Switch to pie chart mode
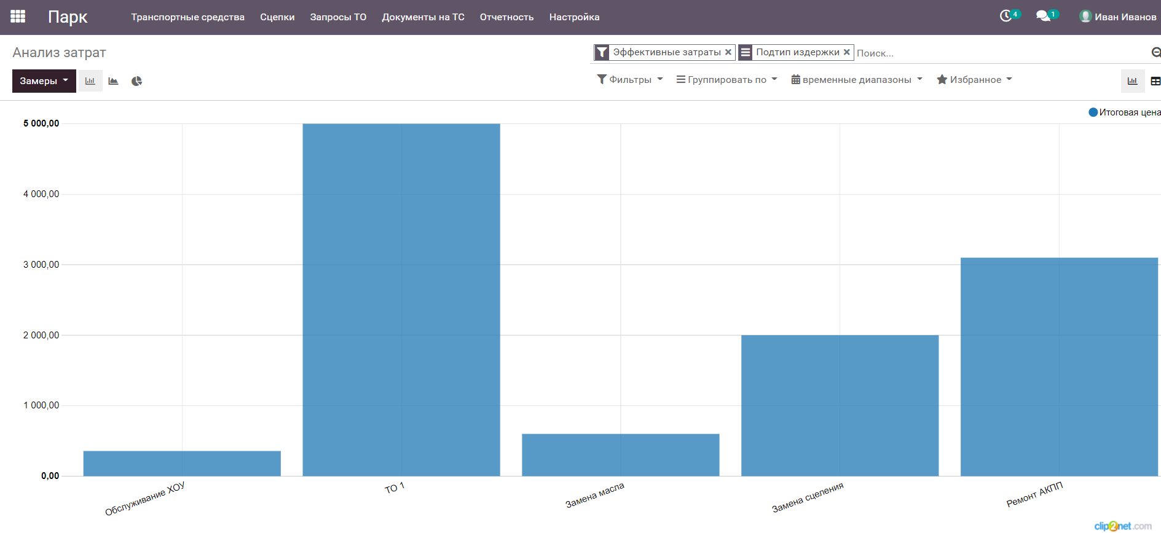 coord(136,81)
